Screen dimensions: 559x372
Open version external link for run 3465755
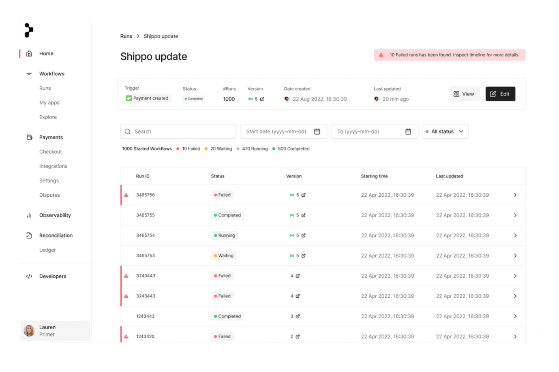coord(304,215)
